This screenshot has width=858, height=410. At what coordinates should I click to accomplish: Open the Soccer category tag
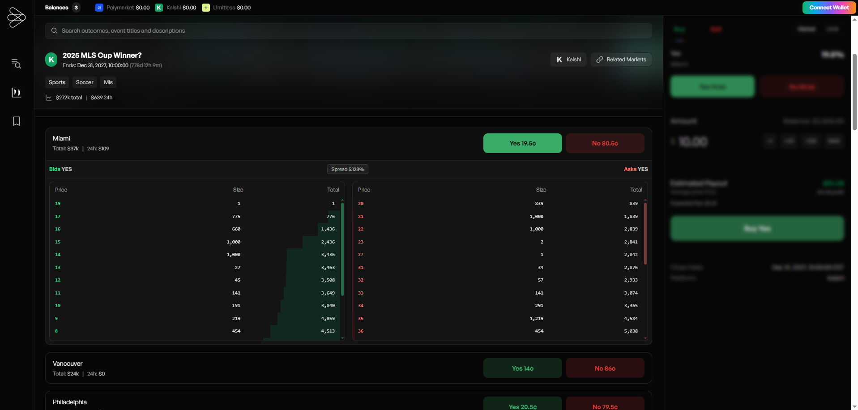coord(85,82)
